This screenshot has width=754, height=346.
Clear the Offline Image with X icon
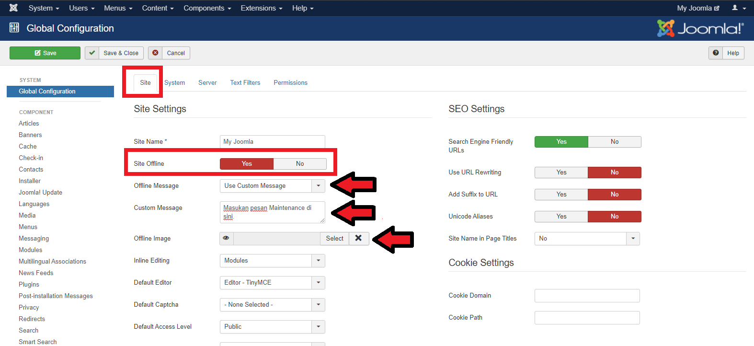(358, 238)
